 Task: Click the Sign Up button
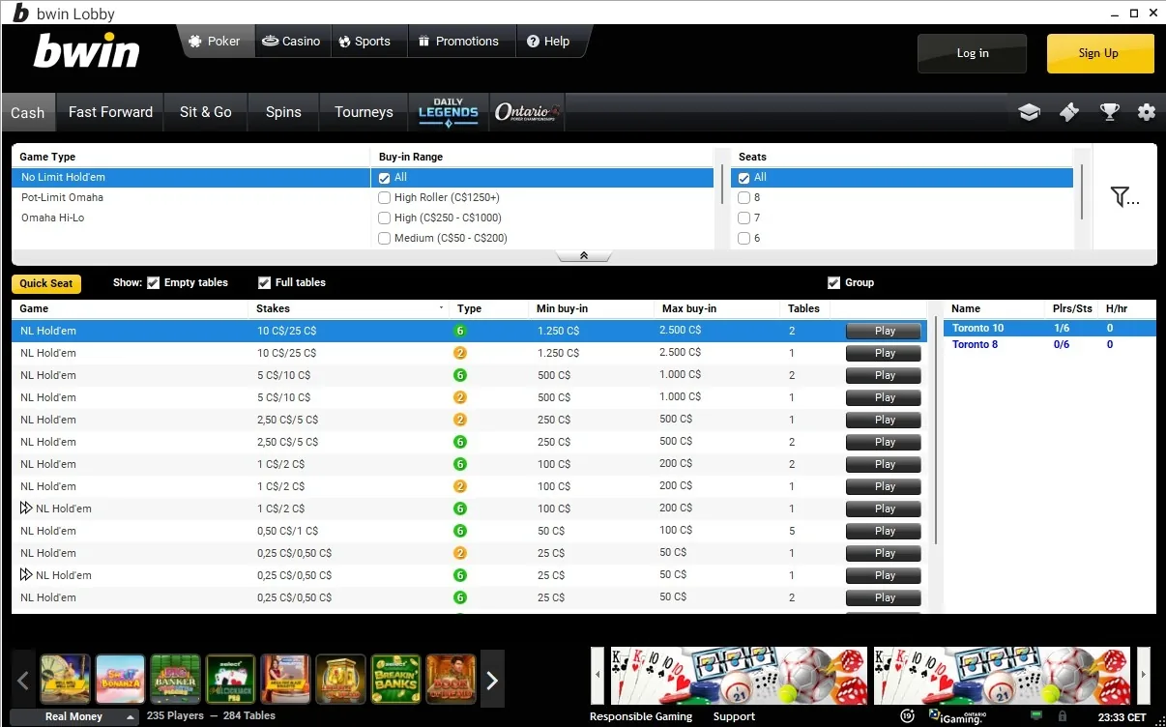(1099, 54)
